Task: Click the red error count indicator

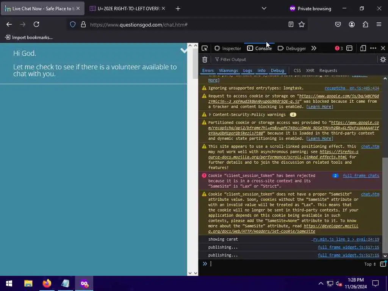Action: point(339,48)
